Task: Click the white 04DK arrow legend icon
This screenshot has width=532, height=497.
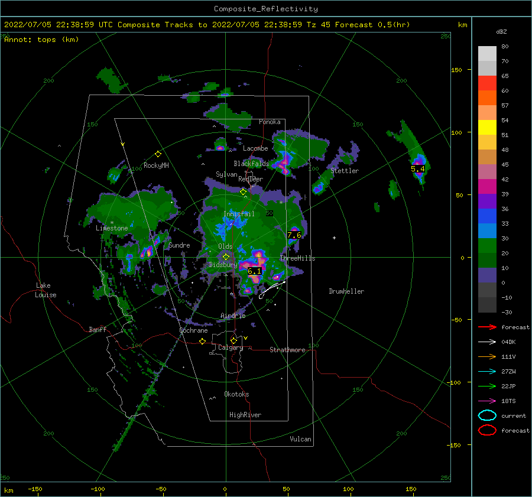Action: (487, 342)
